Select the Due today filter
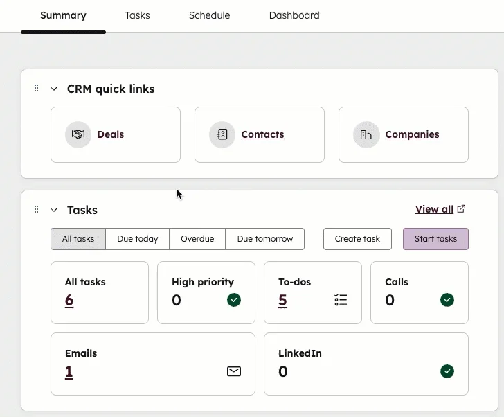The width and height of the screenshot is (504, 417). click(x=138, y=239)
